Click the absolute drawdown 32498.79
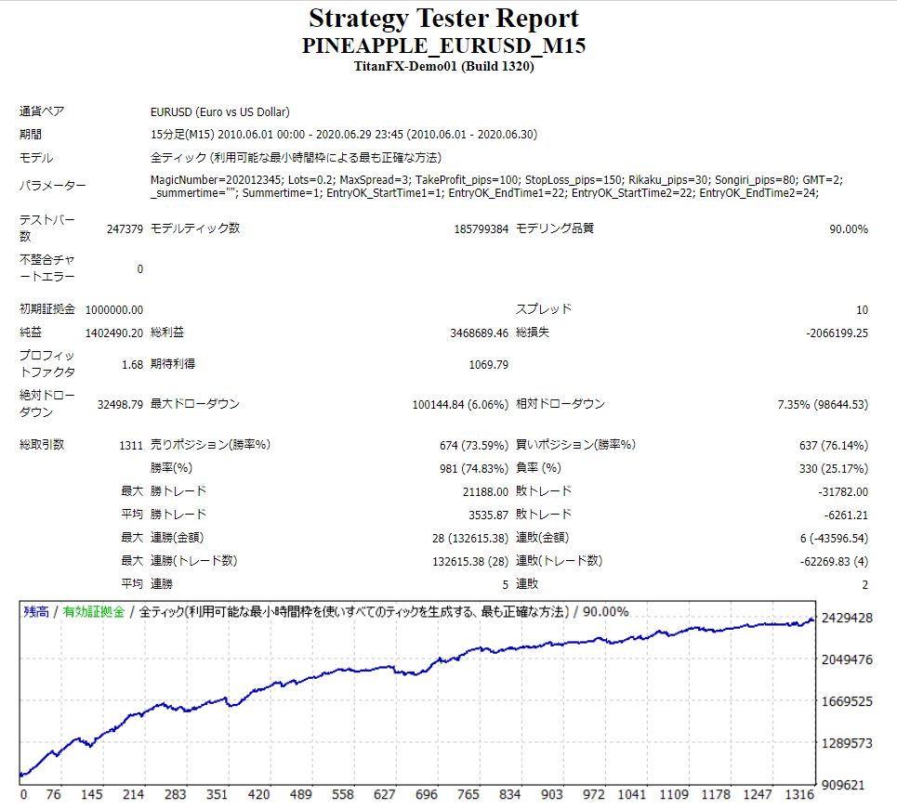Image resolution: width=897 pixels, height=809 pixels. tap(120, 404)
